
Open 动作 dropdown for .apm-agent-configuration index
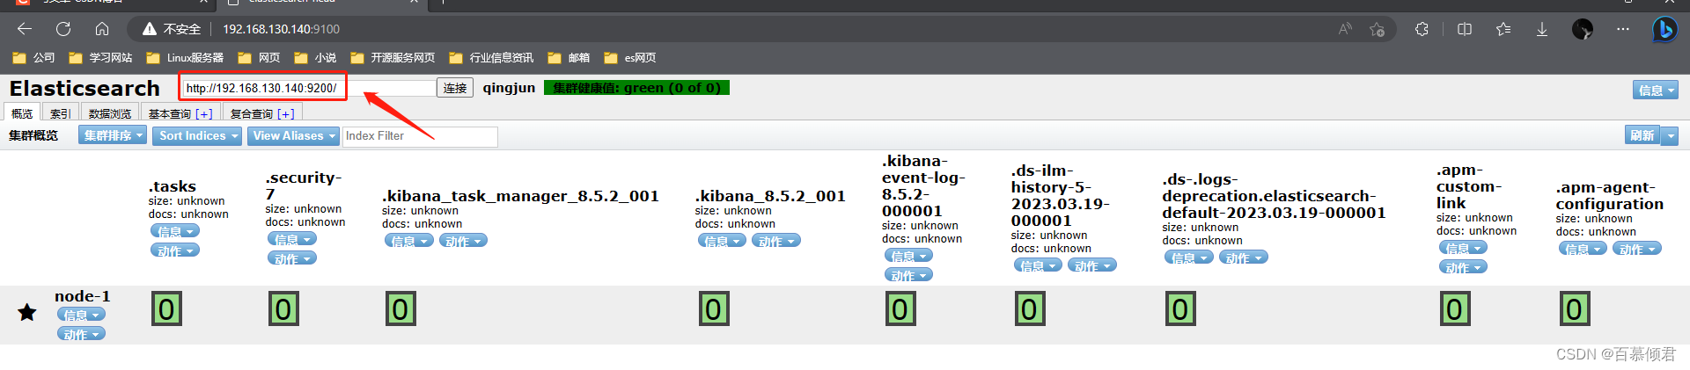[x=1637, y=249]
